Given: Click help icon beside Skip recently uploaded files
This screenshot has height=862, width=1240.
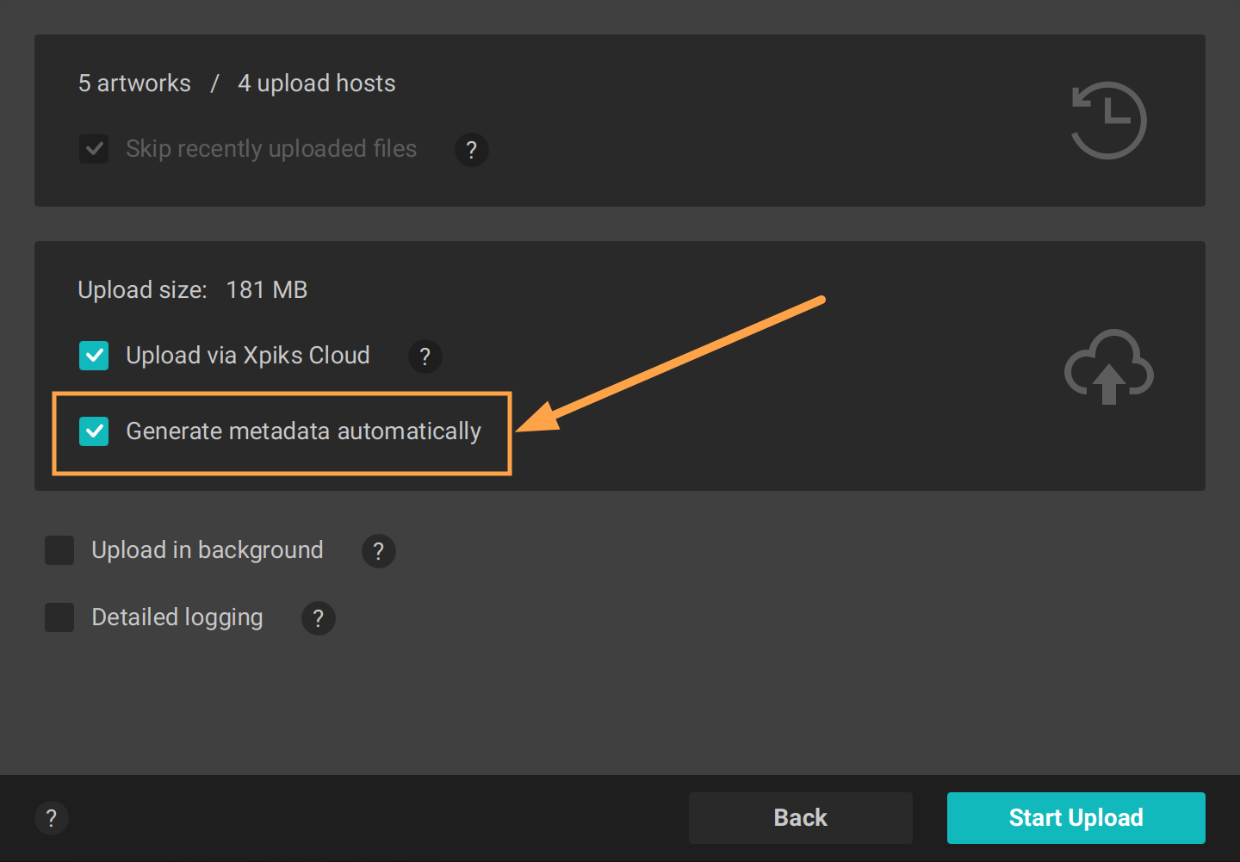Looking at the screenshot, I should click(x=472, y=150).
